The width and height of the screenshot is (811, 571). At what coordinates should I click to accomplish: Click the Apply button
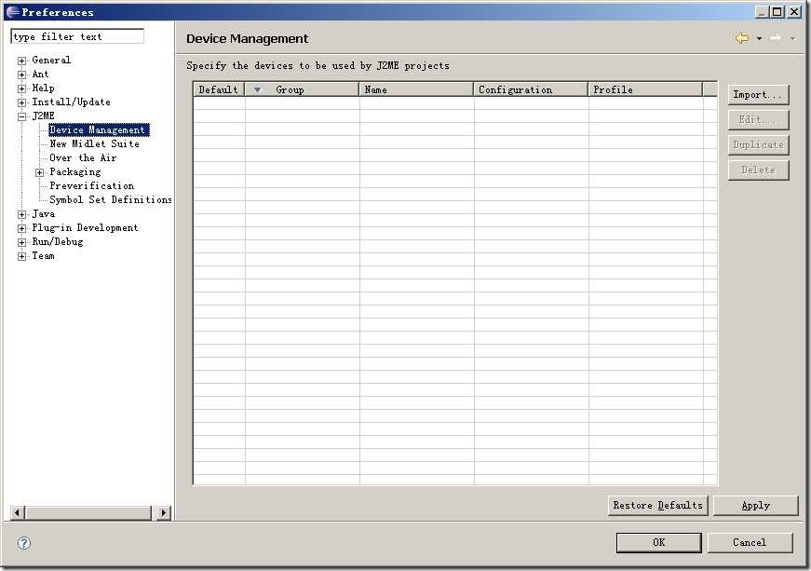(756, 505)
